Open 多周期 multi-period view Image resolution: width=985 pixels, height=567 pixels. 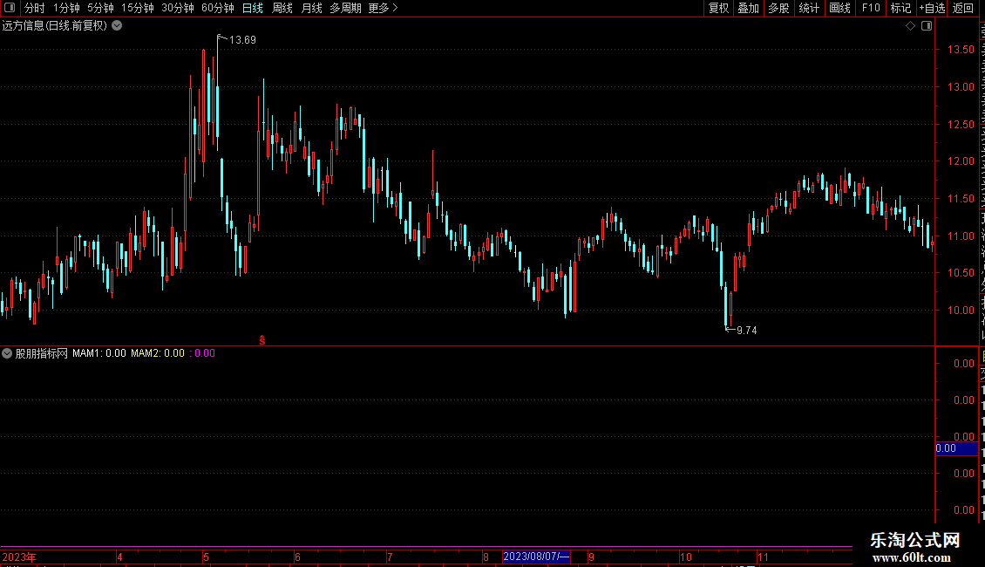(345, 8)
